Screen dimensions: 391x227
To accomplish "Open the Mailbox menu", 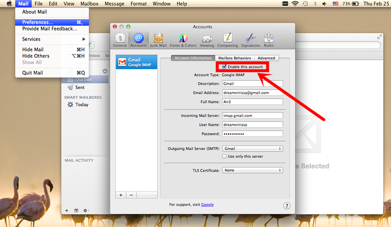I will tap(89, 4).
